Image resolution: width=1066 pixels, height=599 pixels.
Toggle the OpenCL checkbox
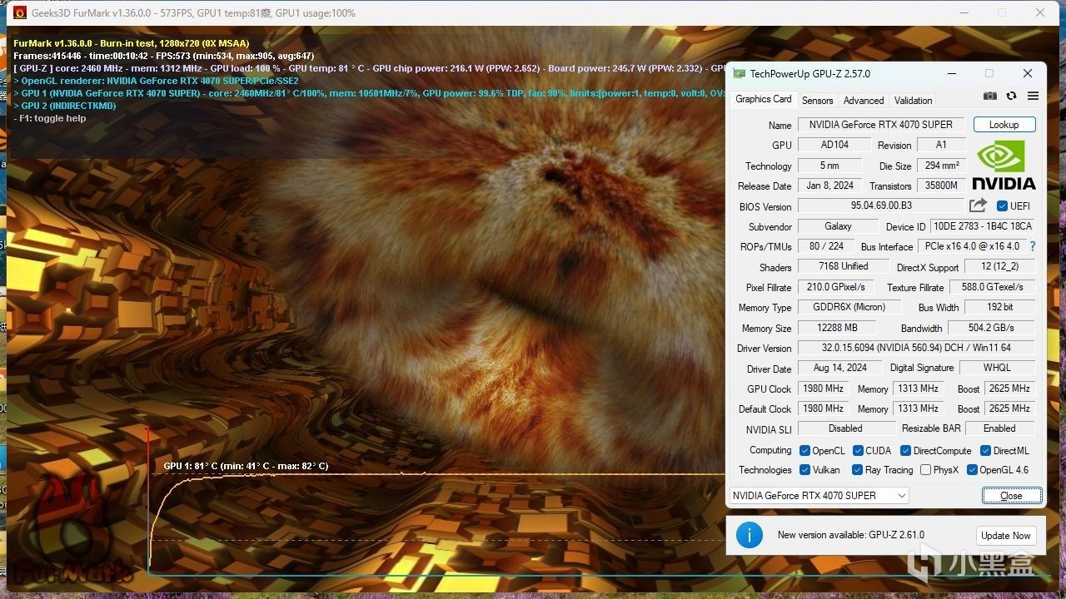coord(804,451)
